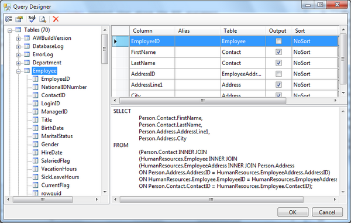Viewport: 351px width, 223px height.
Task: Select the rowguid column in the tree
Action: point(51,193)
